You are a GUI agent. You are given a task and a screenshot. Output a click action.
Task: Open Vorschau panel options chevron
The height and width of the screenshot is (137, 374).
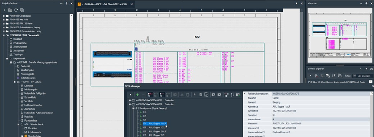pos(361,3)
